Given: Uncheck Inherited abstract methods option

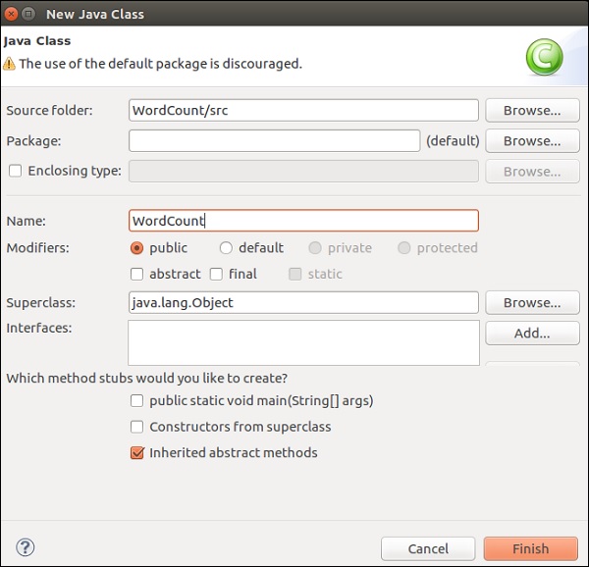Looking at the screenshot, I should point(137,453).
